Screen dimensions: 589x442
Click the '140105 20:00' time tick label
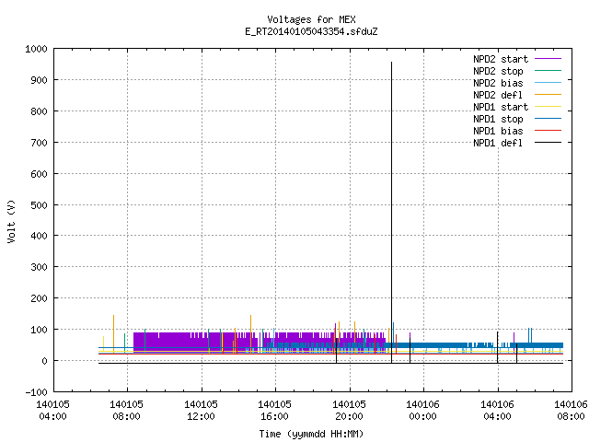[x=350, y=411]
